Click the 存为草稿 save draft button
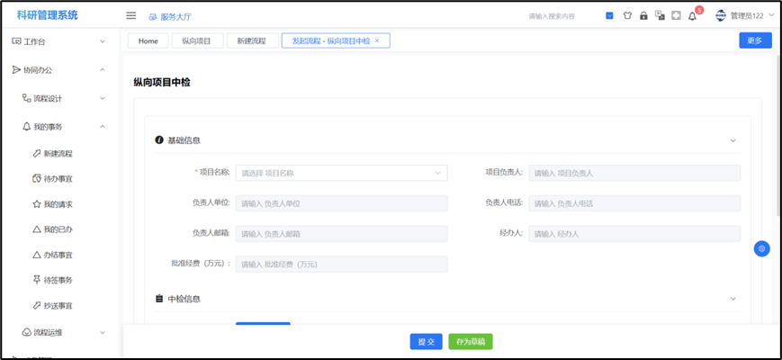This screenshot has height=360, width=782. (471, 342)
